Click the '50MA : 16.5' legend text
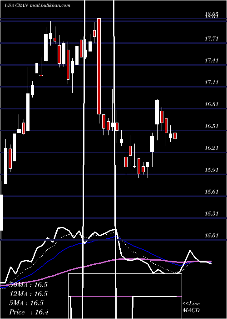Screen dimensions: 227x319 28,284
